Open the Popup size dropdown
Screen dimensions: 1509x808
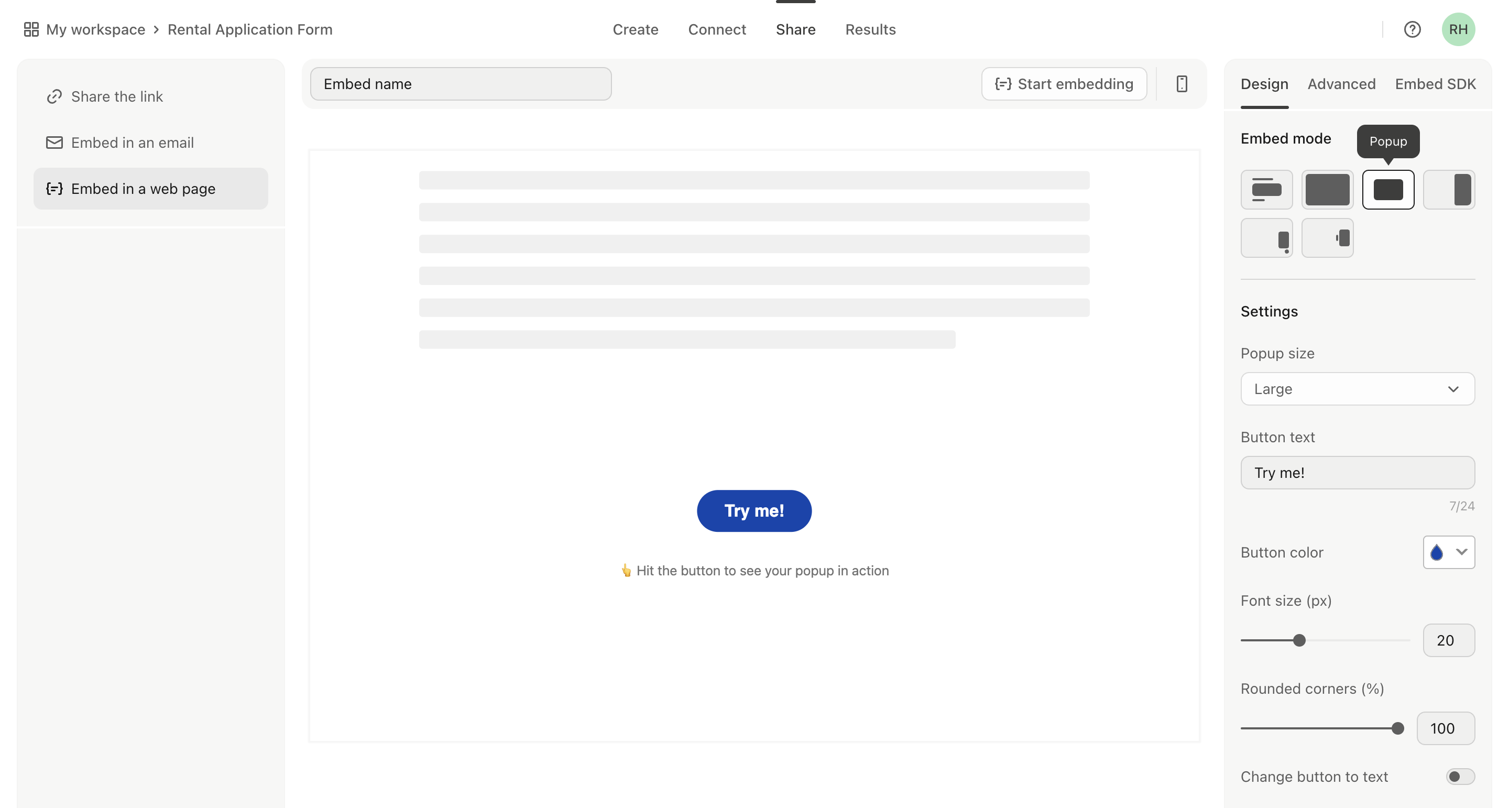pyautogui.click(x=1358, y=388)
